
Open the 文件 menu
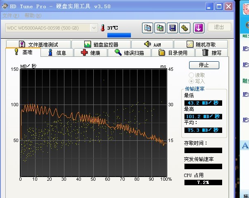(11, 16)
